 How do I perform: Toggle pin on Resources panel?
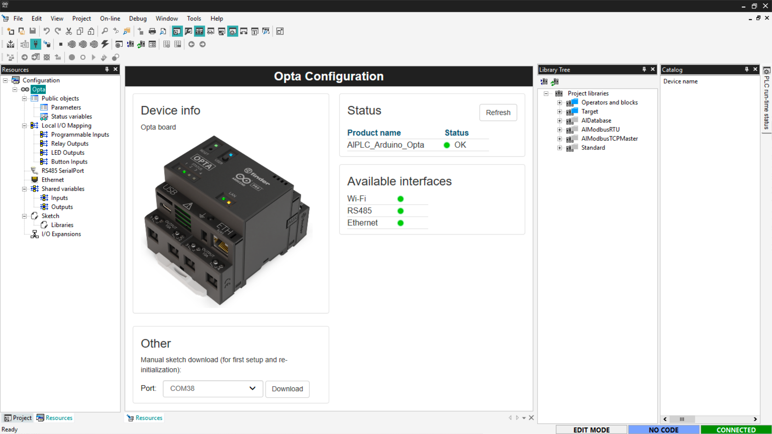(107, 70)
